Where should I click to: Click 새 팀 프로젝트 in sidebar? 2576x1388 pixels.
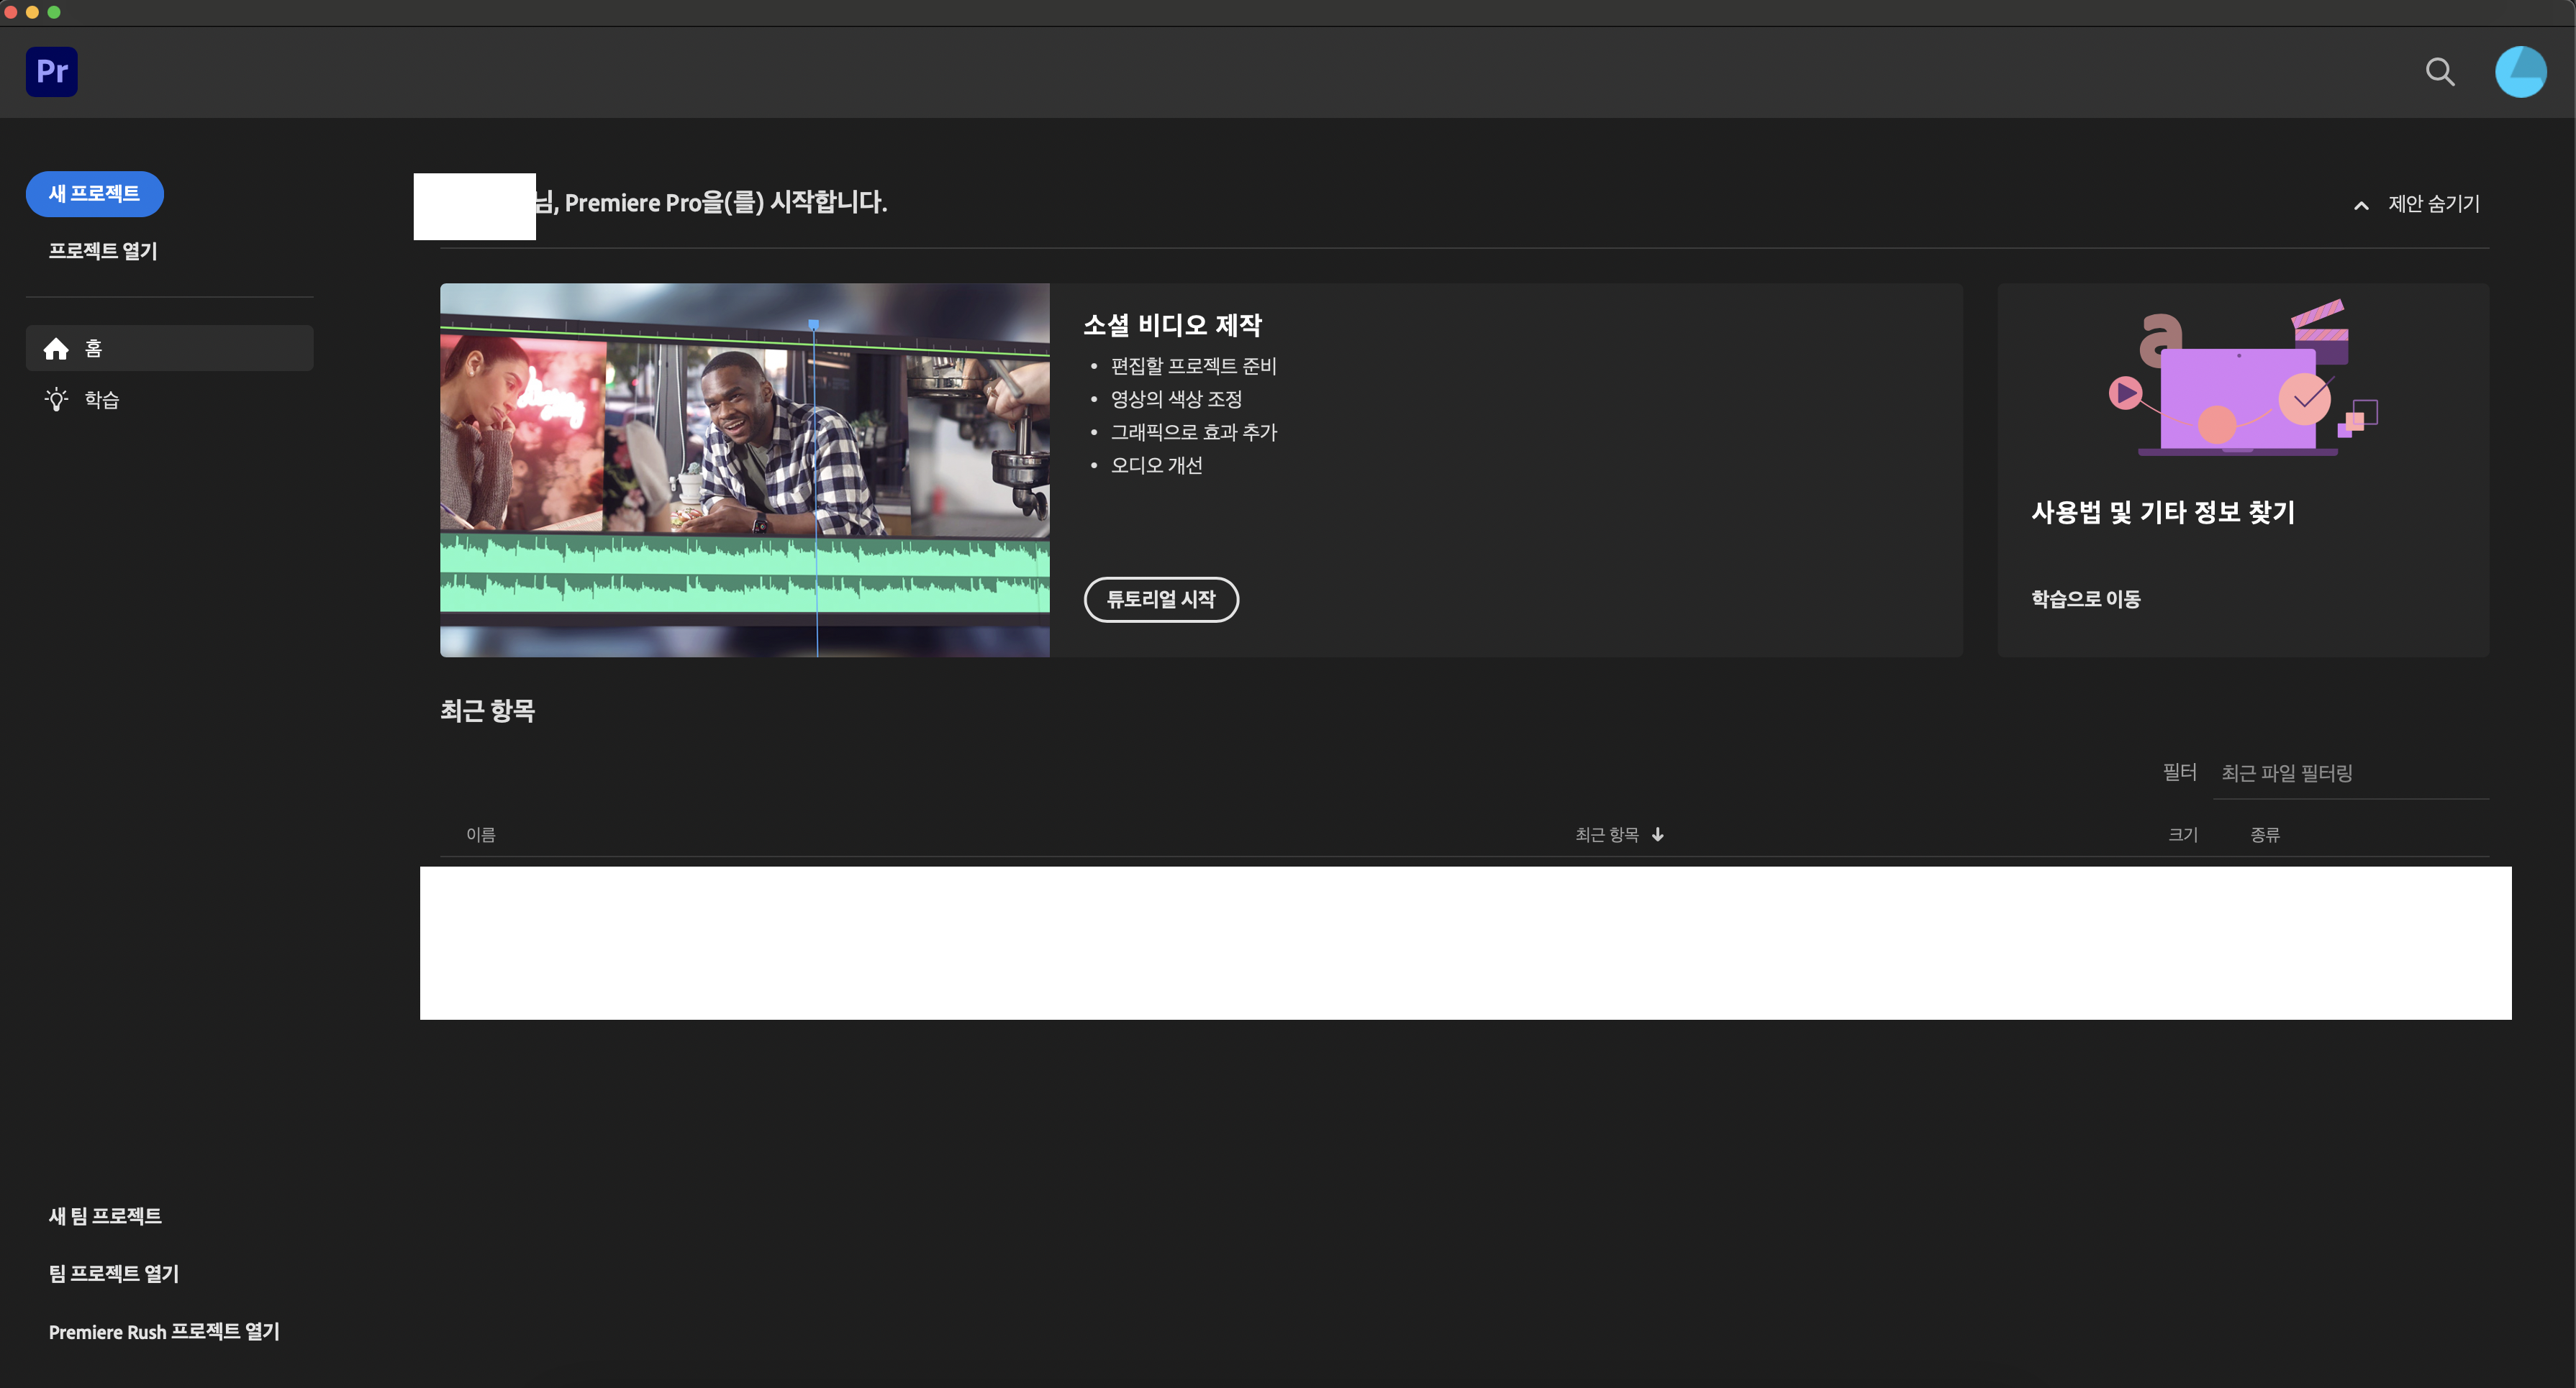(105, 1216)
